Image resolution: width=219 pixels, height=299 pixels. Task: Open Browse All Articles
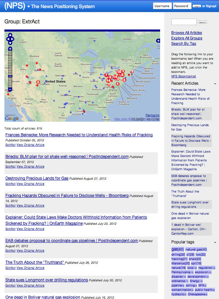pos(187,33)
